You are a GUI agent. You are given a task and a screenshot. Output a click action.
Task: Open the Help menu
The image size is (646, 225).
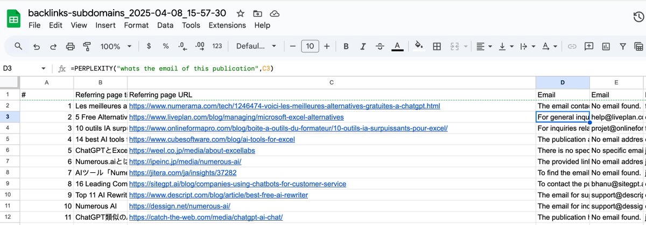coord(262,25)
